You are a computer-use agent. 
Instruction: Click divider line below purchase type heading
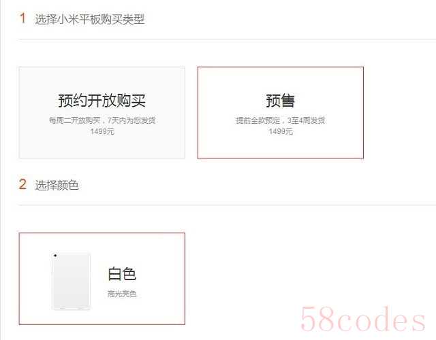tap(227, 39)
